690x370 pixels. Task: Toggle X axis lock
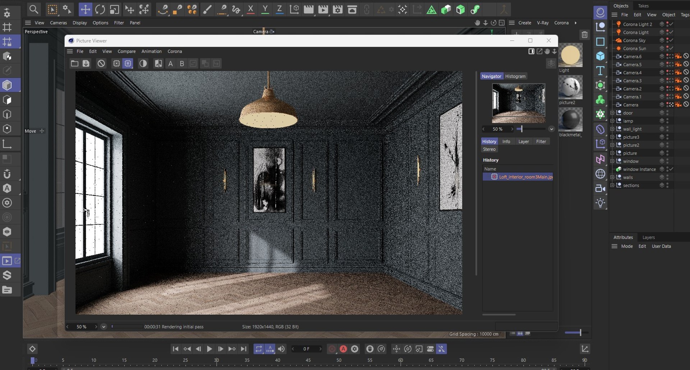(x=250, y=9)
